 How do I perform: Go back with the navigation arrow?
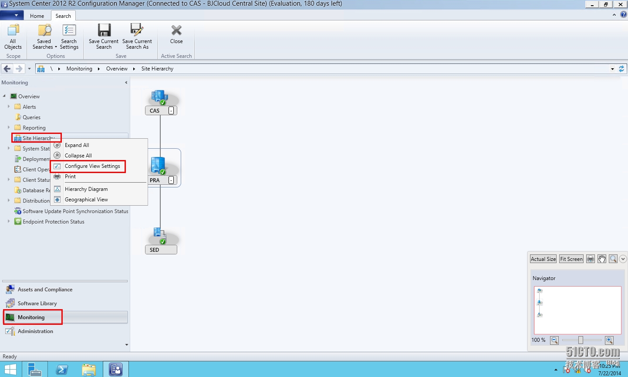pyautogui.click(x=7, y=69)
